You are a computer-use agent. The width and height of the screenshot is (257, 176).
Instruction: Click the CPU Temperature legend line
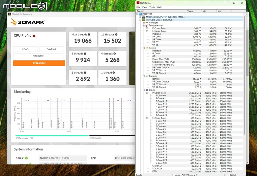[x=52, y=136]
